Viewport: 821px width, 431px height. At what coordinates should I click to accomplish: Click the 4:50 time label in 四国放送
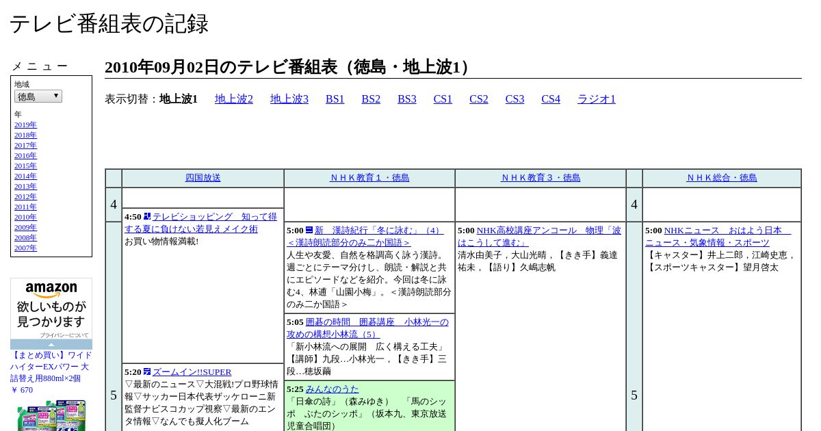pyautogui.click(x=133, y=217)
